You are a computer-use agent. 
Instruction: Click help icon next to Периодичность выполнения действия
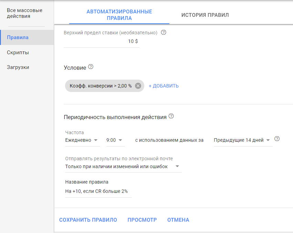(171, 116)
